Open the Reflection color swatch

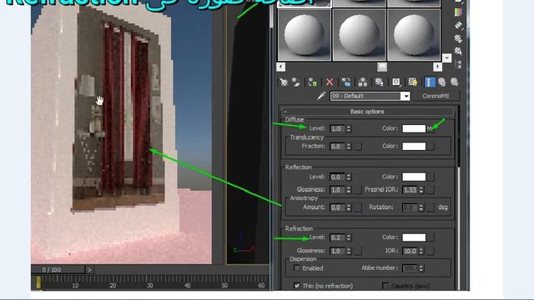(x=414, y=177)
